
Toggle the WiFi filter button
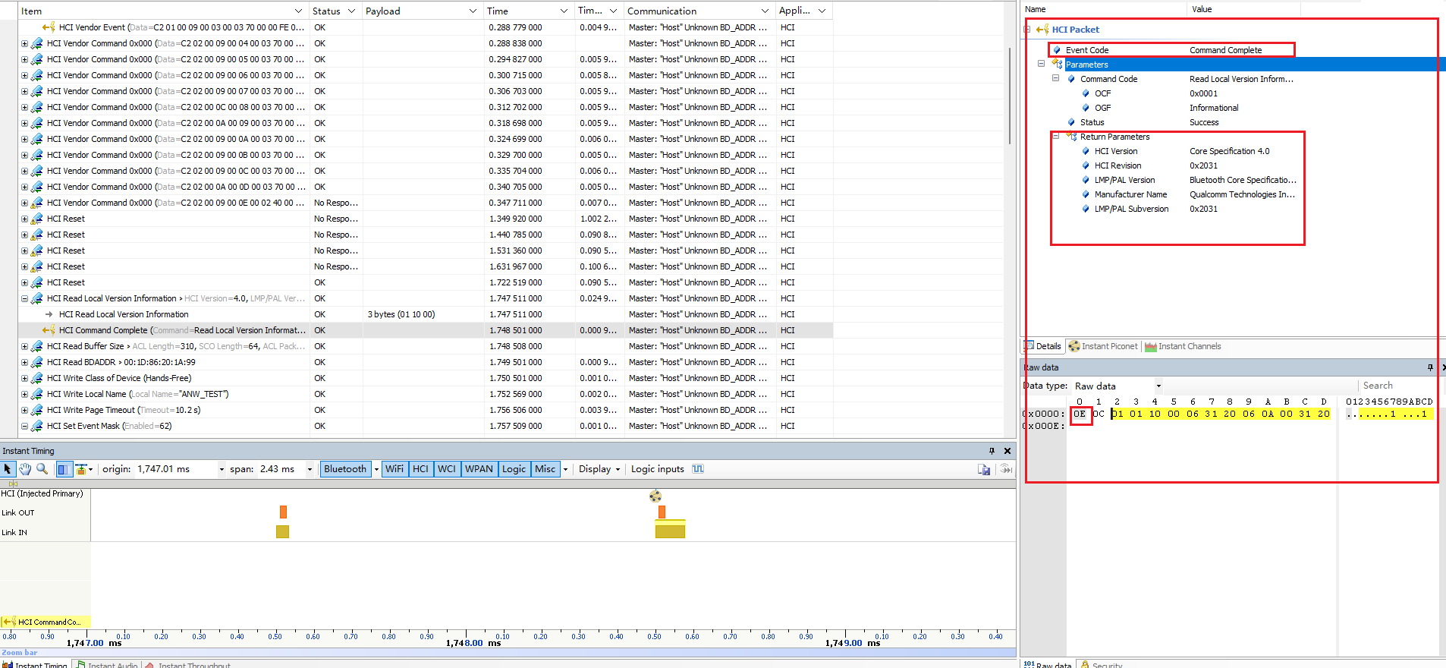pyautogui.click(x=395, y=469)
